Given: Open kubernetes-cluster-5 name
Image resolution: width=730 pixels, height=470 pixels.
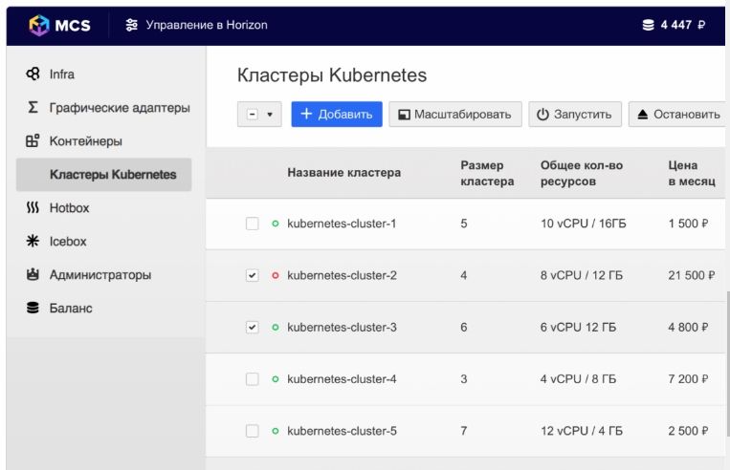Looking at the screenshot, I should tap(342, 431).
